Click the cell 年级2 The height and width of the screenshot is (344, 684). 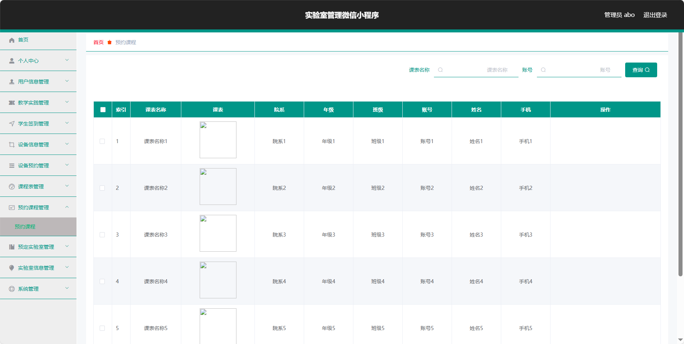tap(328, 188)
